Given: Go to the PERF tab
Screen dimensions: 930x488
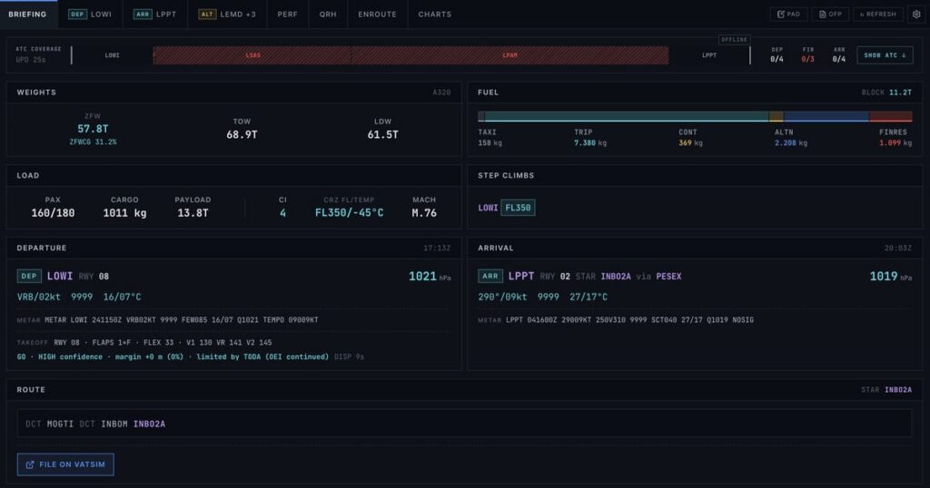Looking at the screenshot, I should (x=288, y=15).
